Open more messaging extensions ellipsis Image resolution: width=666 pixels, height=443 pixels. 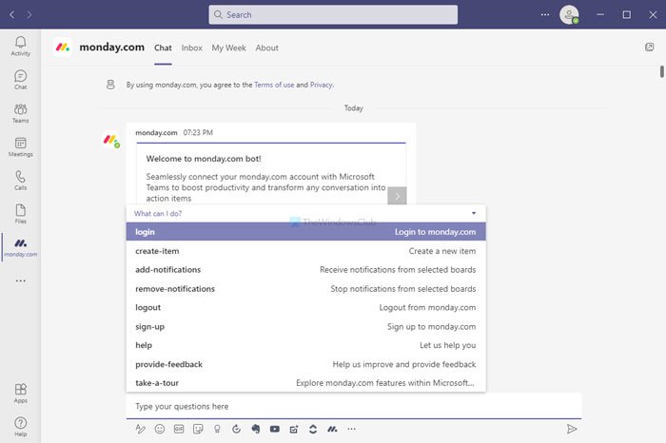tap(351, 429)
